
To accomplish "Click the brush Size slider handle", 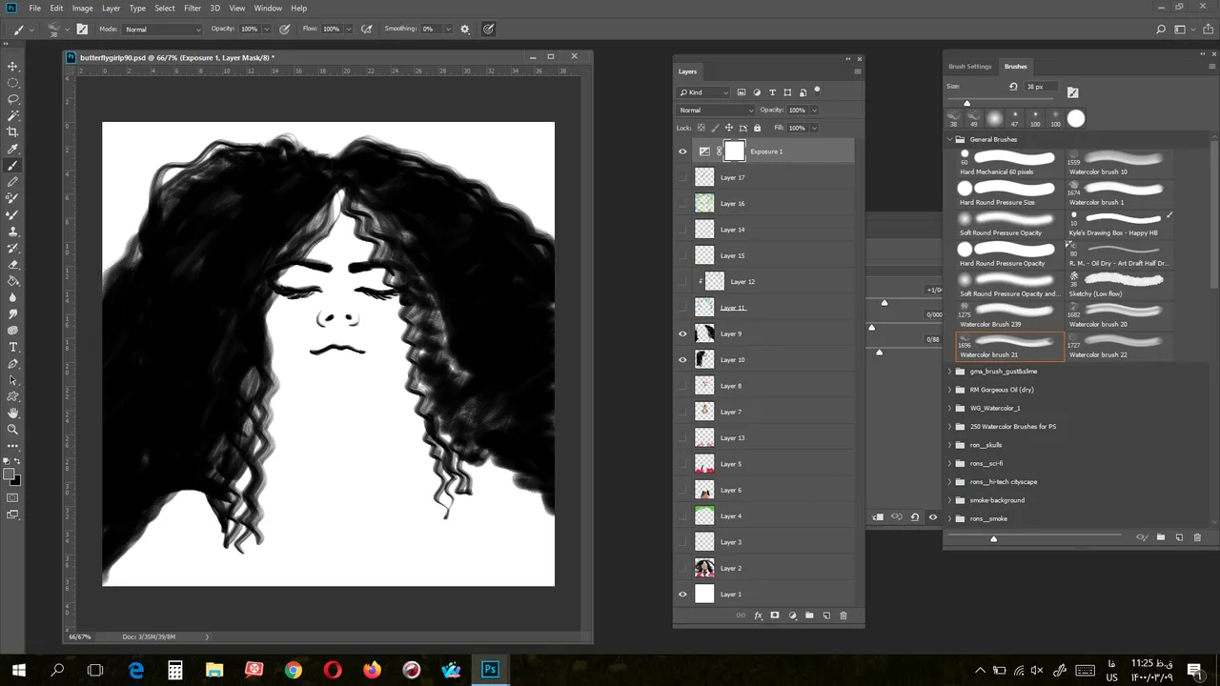I will (x=966, y=103).
